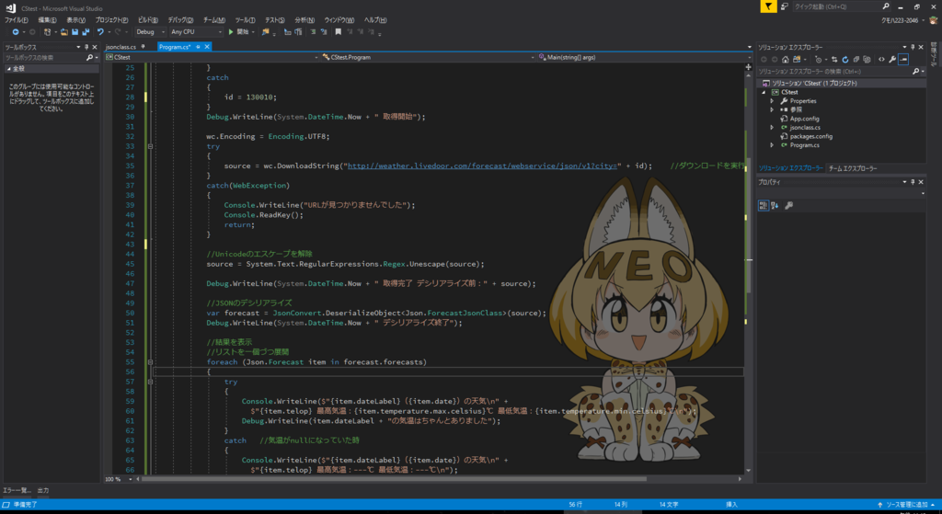Click the green Start debugging play icon
Viewport: 942px width, 514px height.
pyautogui.click(x=231, y=32)
